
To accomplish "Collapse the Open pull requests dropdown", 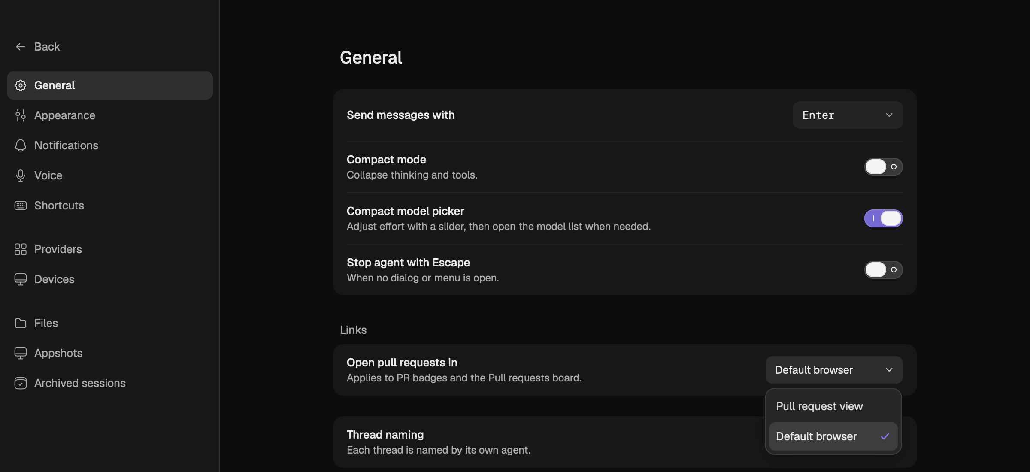I will point(834,370).
